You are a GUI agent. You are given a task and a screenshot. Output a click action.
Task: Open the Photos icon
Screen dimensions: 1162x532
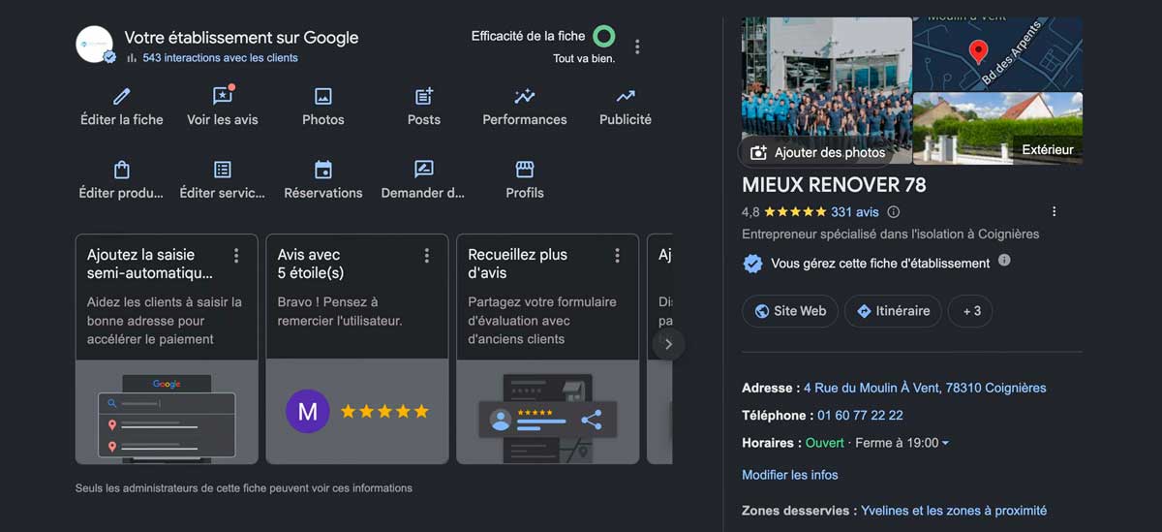click(x=323, y=96)
